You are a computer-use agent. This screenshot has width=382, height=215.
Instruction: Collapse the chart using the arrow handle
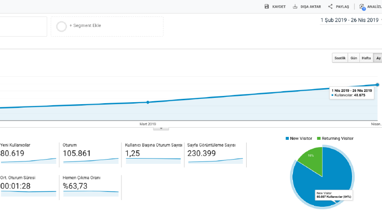coord(161,128)
